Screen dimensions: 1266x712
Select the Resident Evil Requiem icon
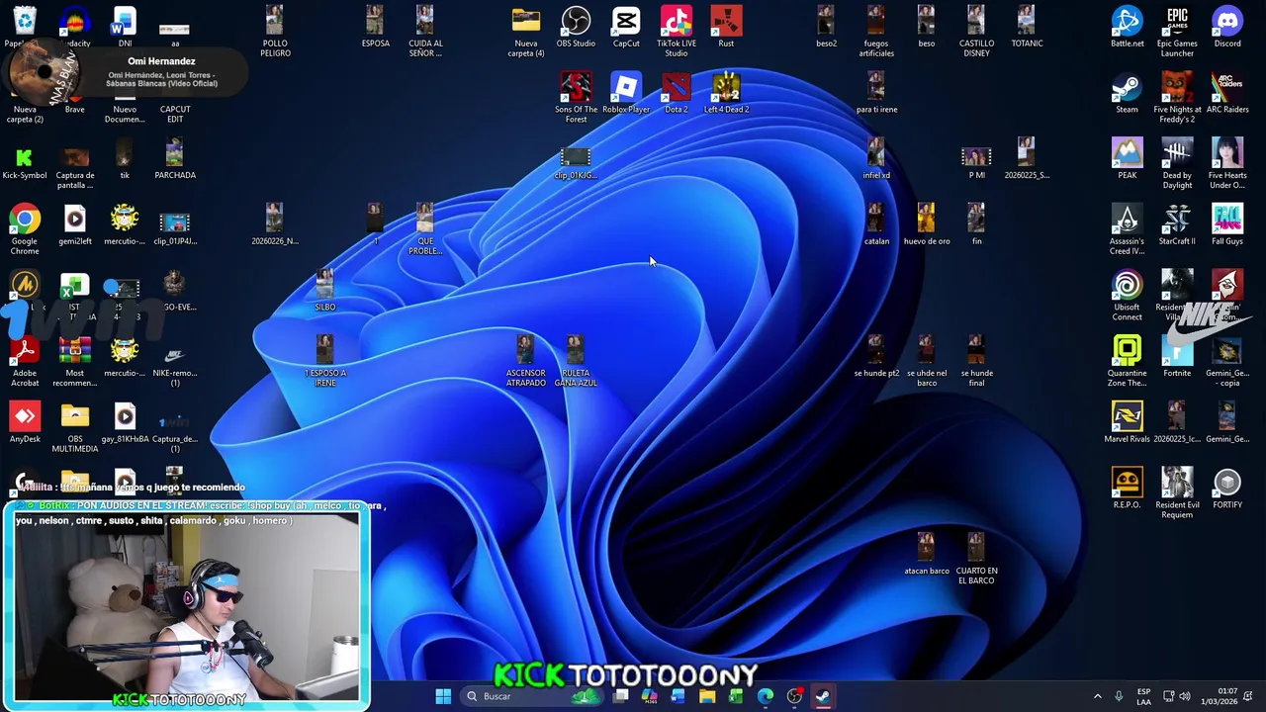(x=1177, y=493)
